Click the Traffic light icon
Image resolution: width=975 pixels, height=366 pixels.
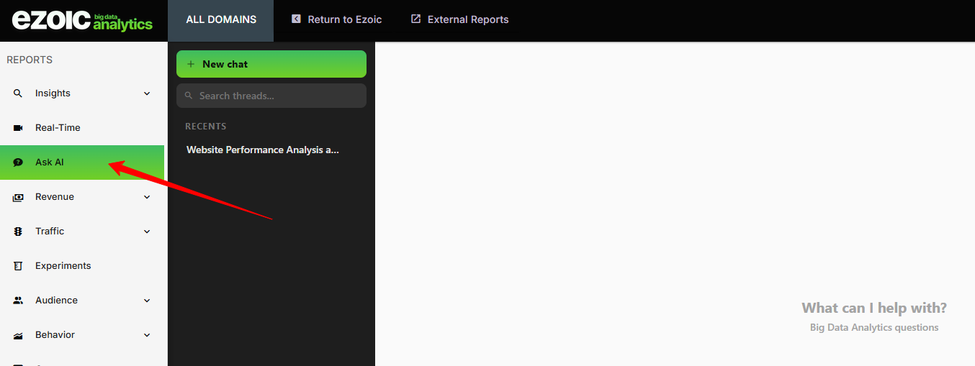(18, 232)
